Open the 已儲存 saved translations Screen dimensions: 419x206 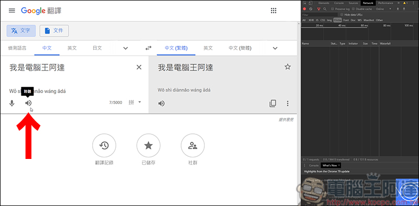(x=148, y=146)
